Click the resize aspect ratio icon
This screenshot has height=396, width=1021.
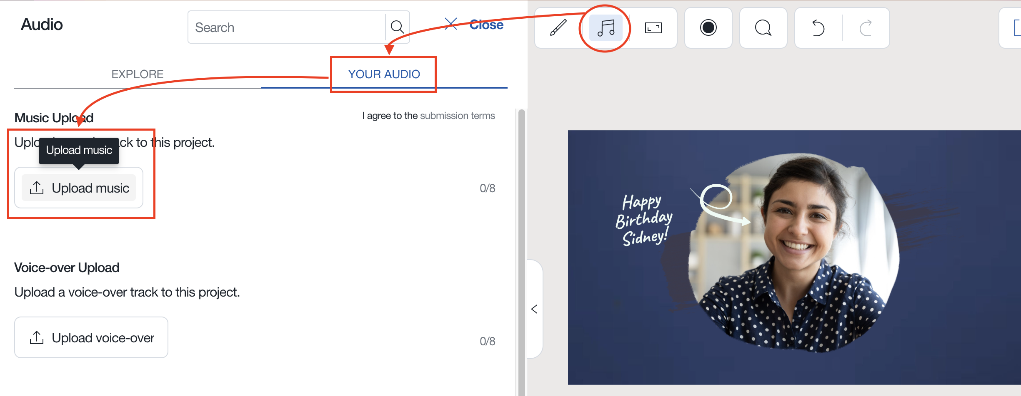pyautogui.click(x=653, y=28)
